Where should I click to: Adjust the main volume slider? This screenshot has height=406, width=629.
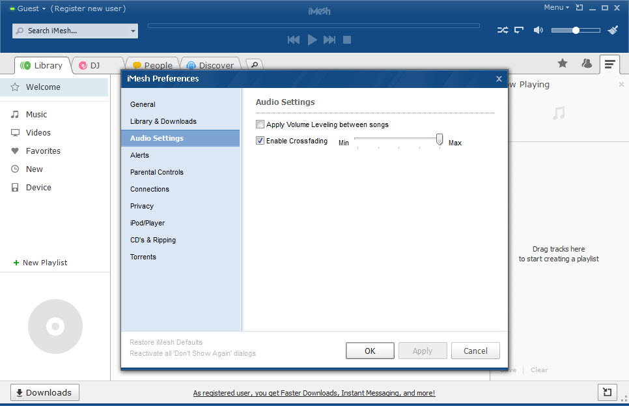pyautogui.click(x=576, y=31)
